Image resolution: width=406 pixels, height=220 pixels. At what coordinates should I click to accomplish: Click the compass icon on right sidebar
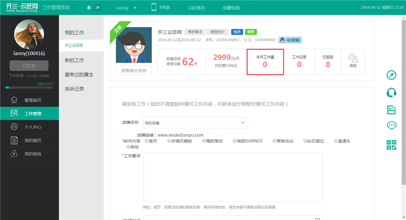[391, 75]
